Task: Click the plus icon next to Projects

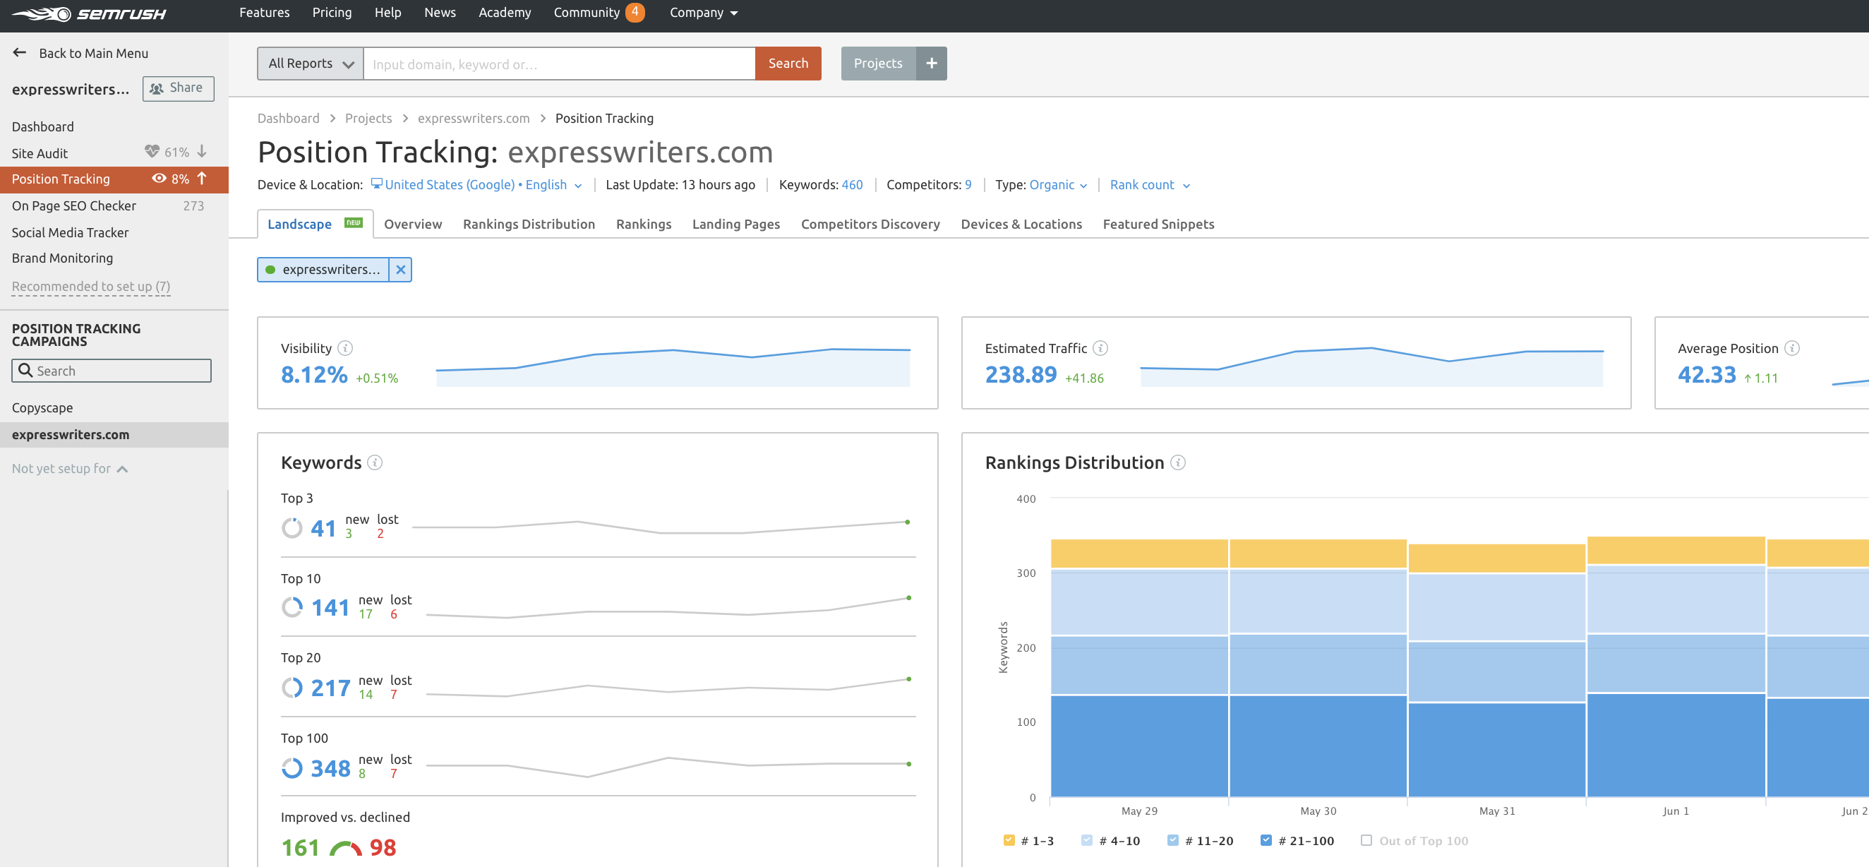Action: (x=931, y=64)
